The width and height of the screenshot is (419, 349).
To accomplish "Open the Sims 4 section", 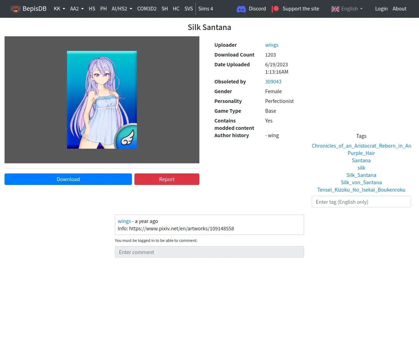I will [206, 9].
